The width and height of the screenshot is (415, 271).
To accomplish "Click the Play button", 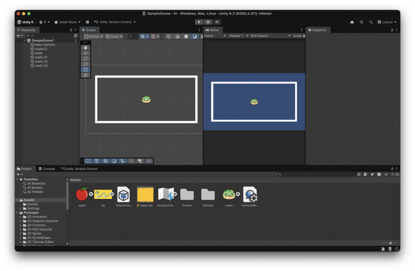I will click(199, 22).
